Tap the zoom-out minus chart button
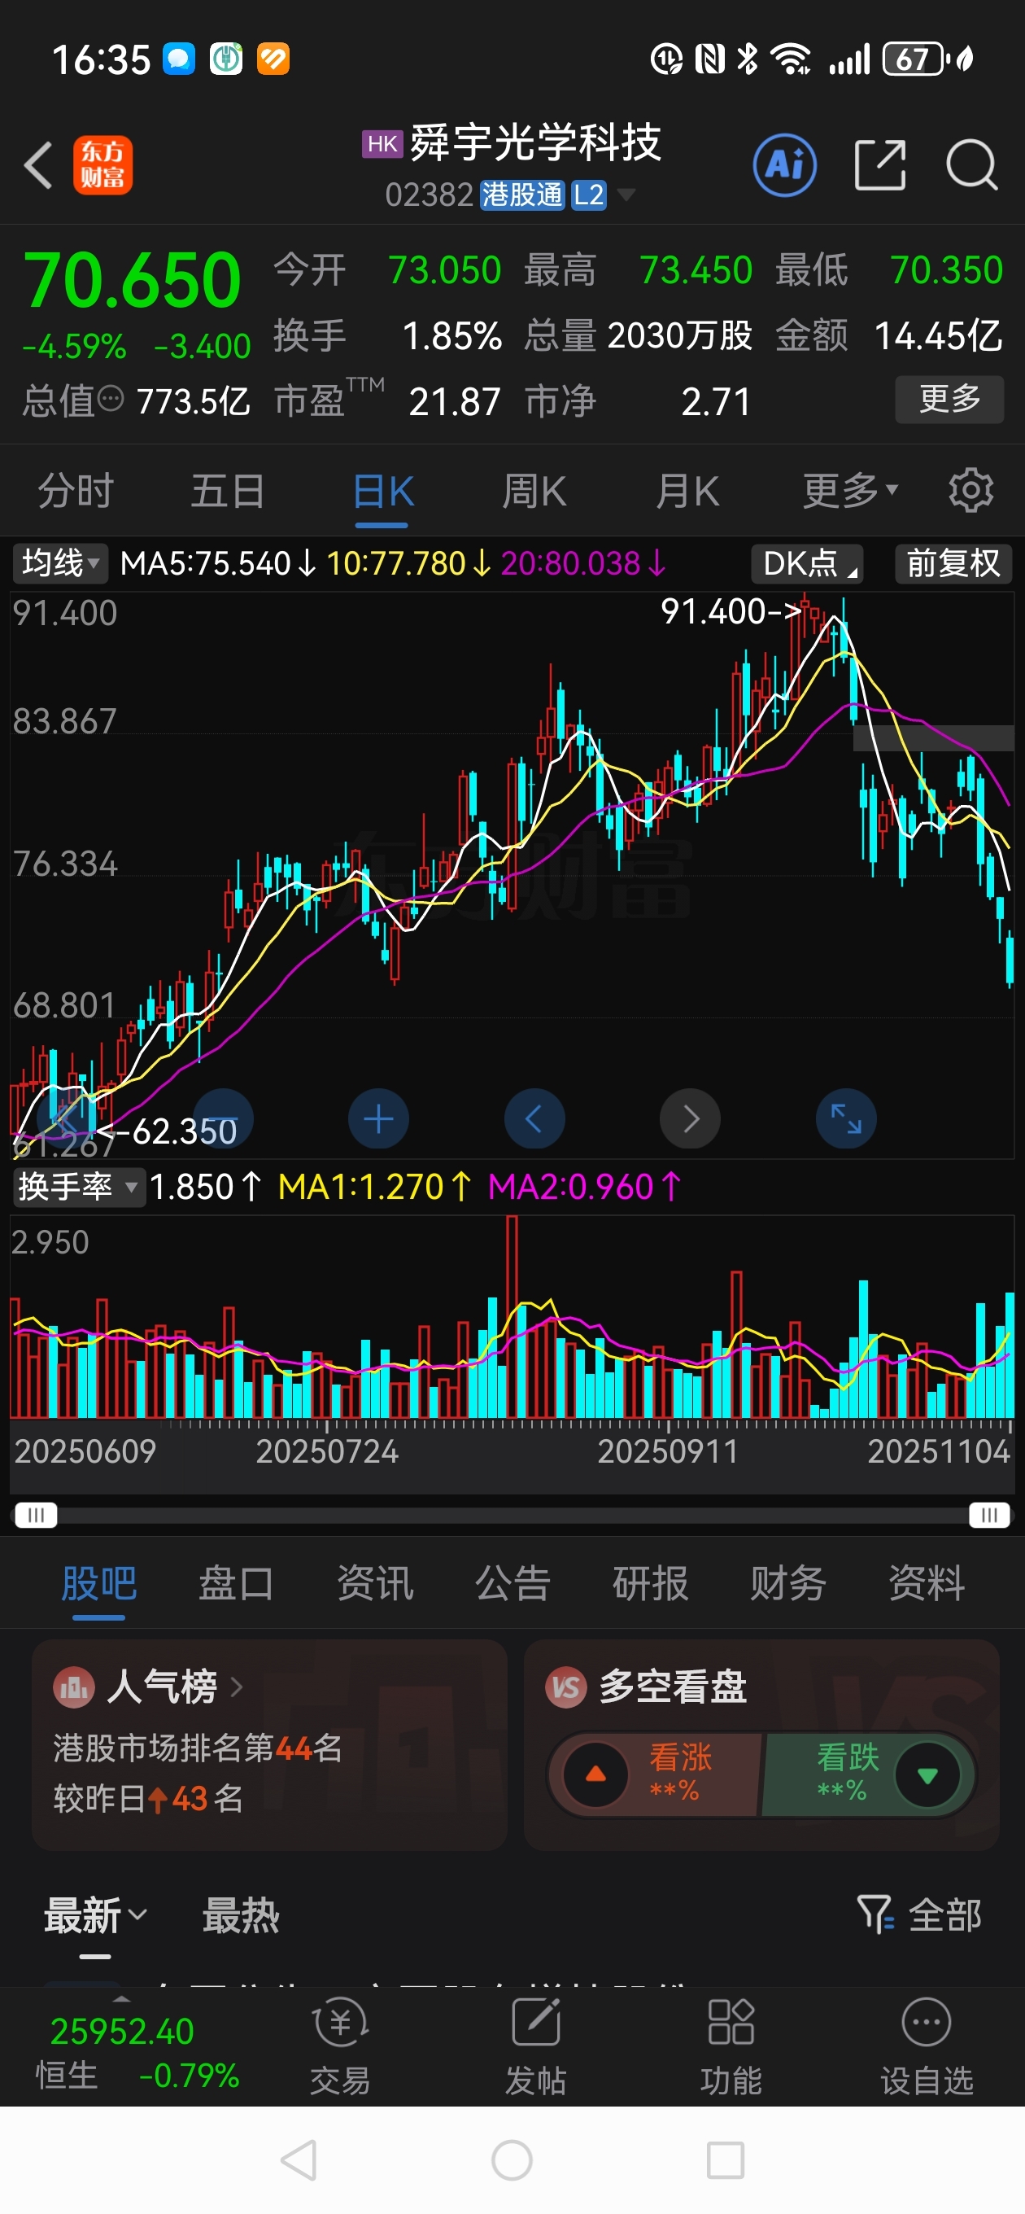 tap(224, 1119)
